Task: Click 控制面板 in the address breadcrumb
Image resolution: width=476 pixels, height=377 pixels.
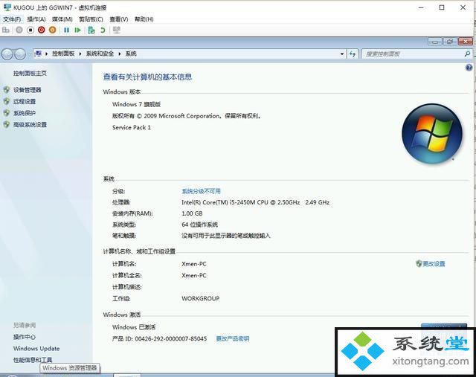Action: 63,54
